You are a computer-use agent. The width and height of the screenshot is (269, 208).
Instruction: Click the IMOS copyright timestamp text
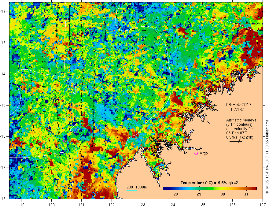267,157
